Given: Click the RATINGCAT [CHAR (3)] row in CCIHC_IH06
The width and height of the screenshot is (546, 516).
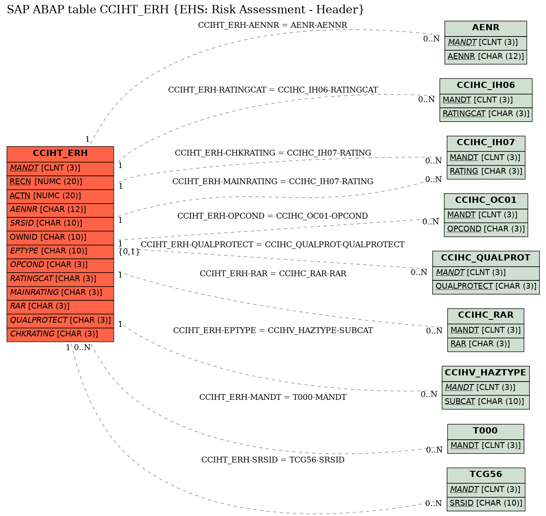Looking at the screenshot, I should pos(486,114).
